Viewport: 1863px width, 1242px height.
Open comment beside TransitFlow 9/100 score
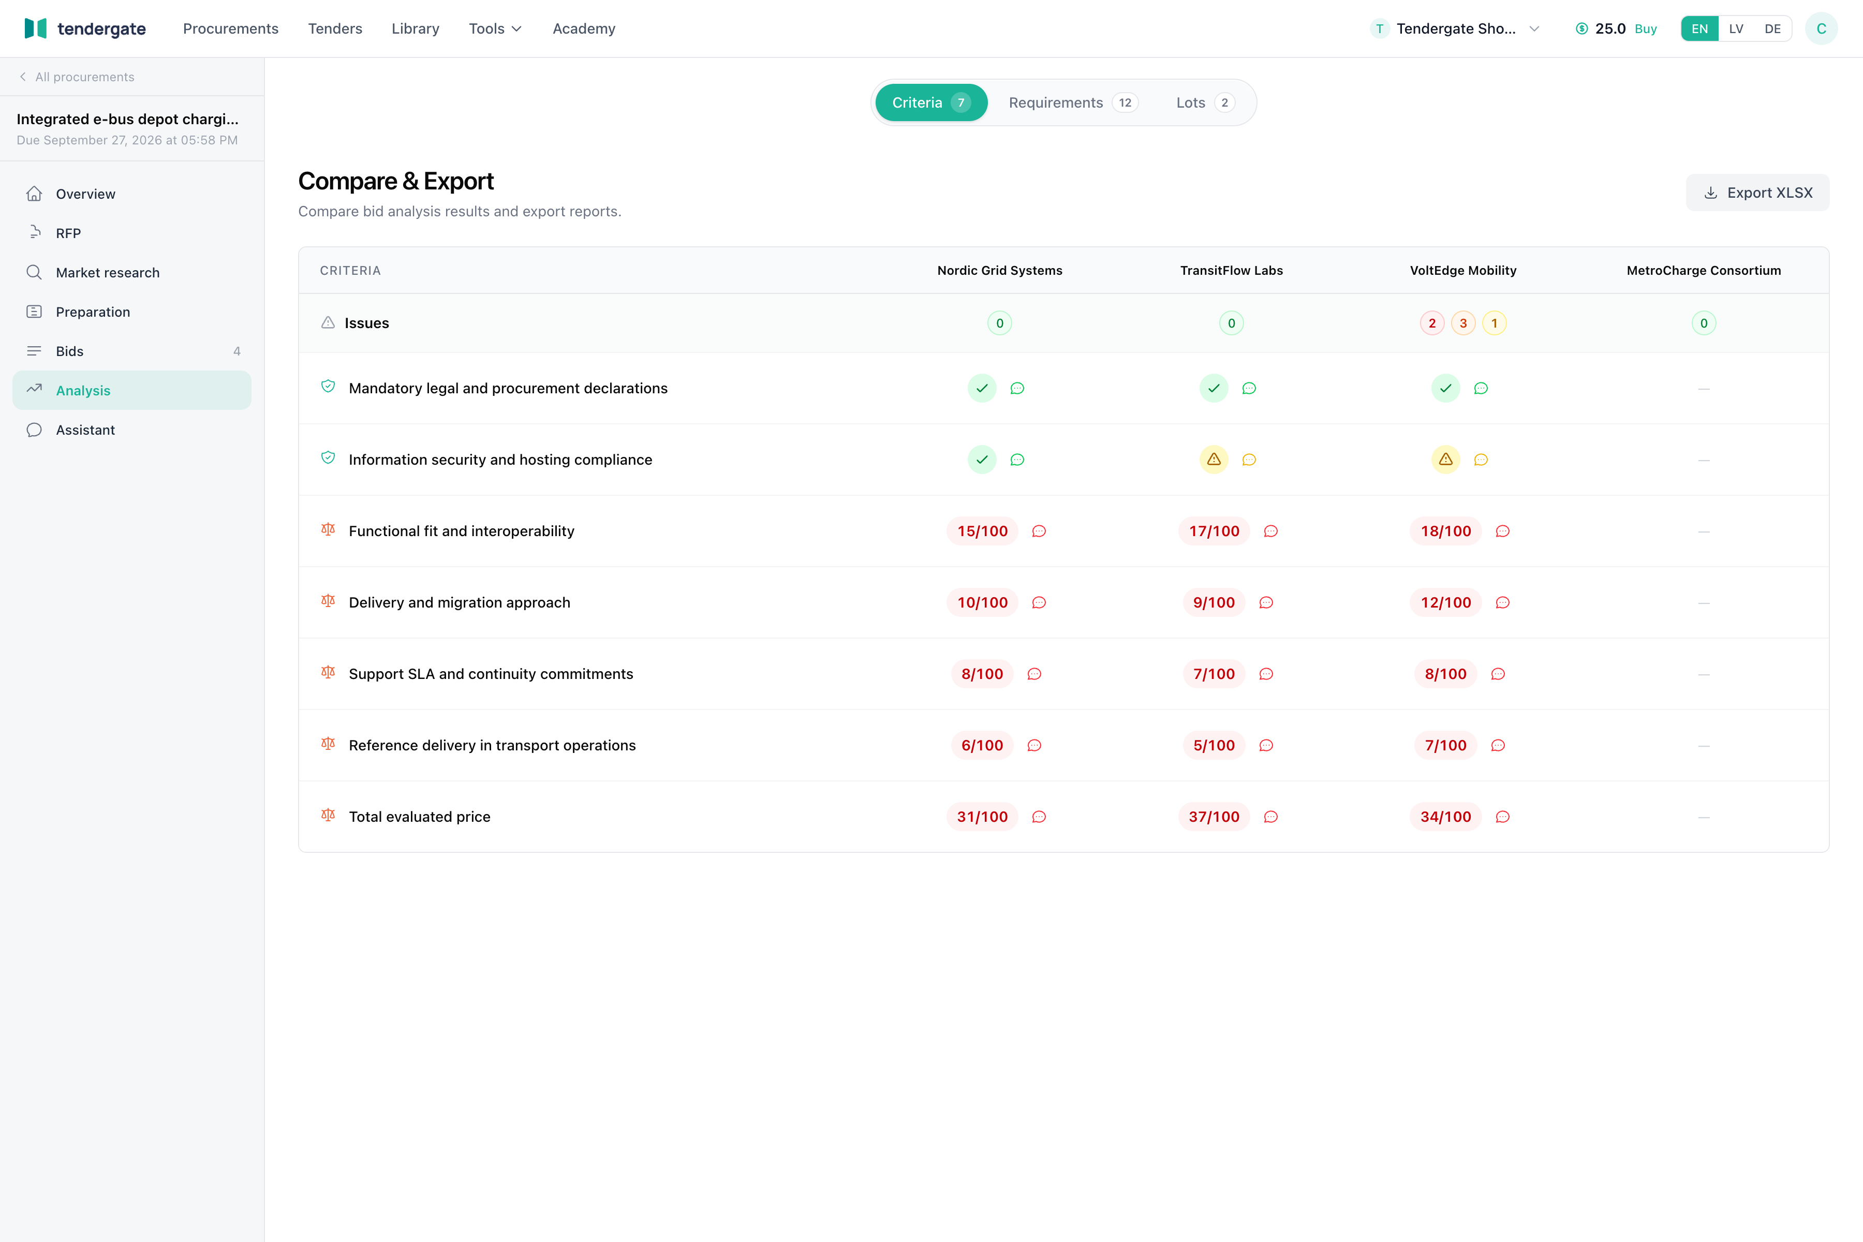click(1266, 603)
